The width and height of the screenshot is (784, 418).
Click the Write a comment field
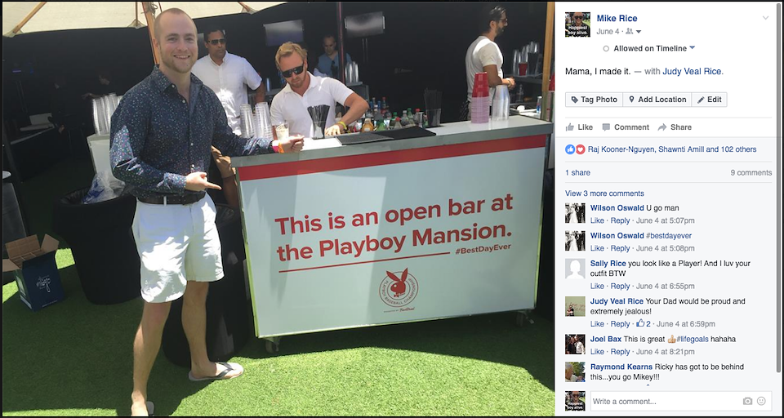(681, 401)
